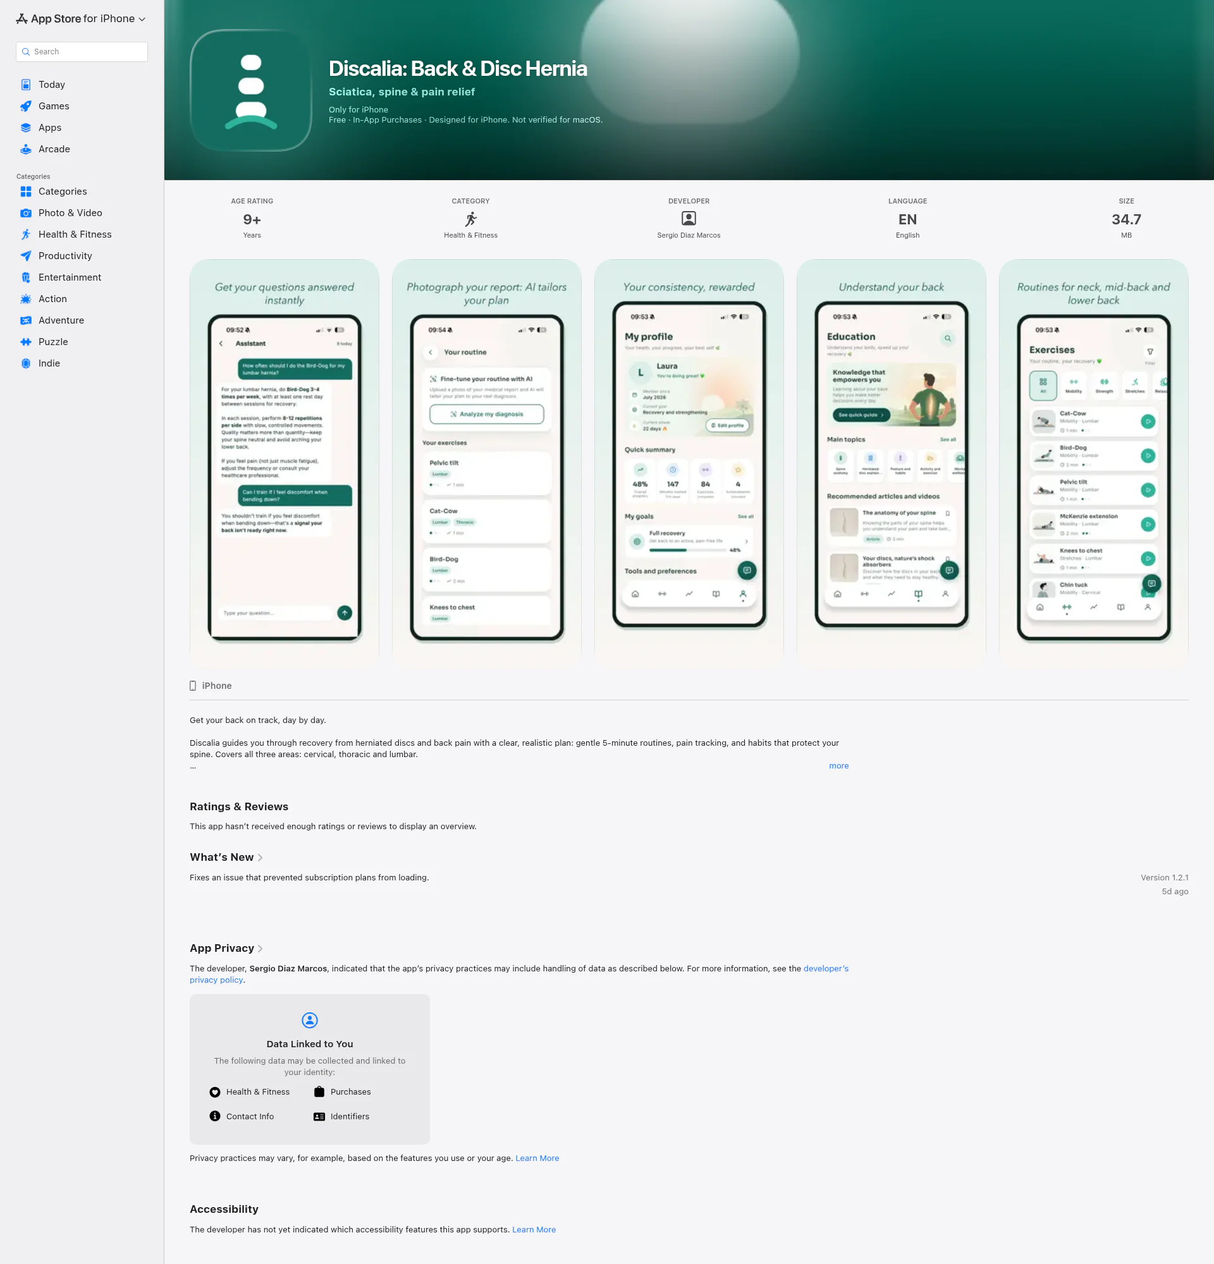
Task: Open the Productivity paper plane icon
Action: (26, 256)
